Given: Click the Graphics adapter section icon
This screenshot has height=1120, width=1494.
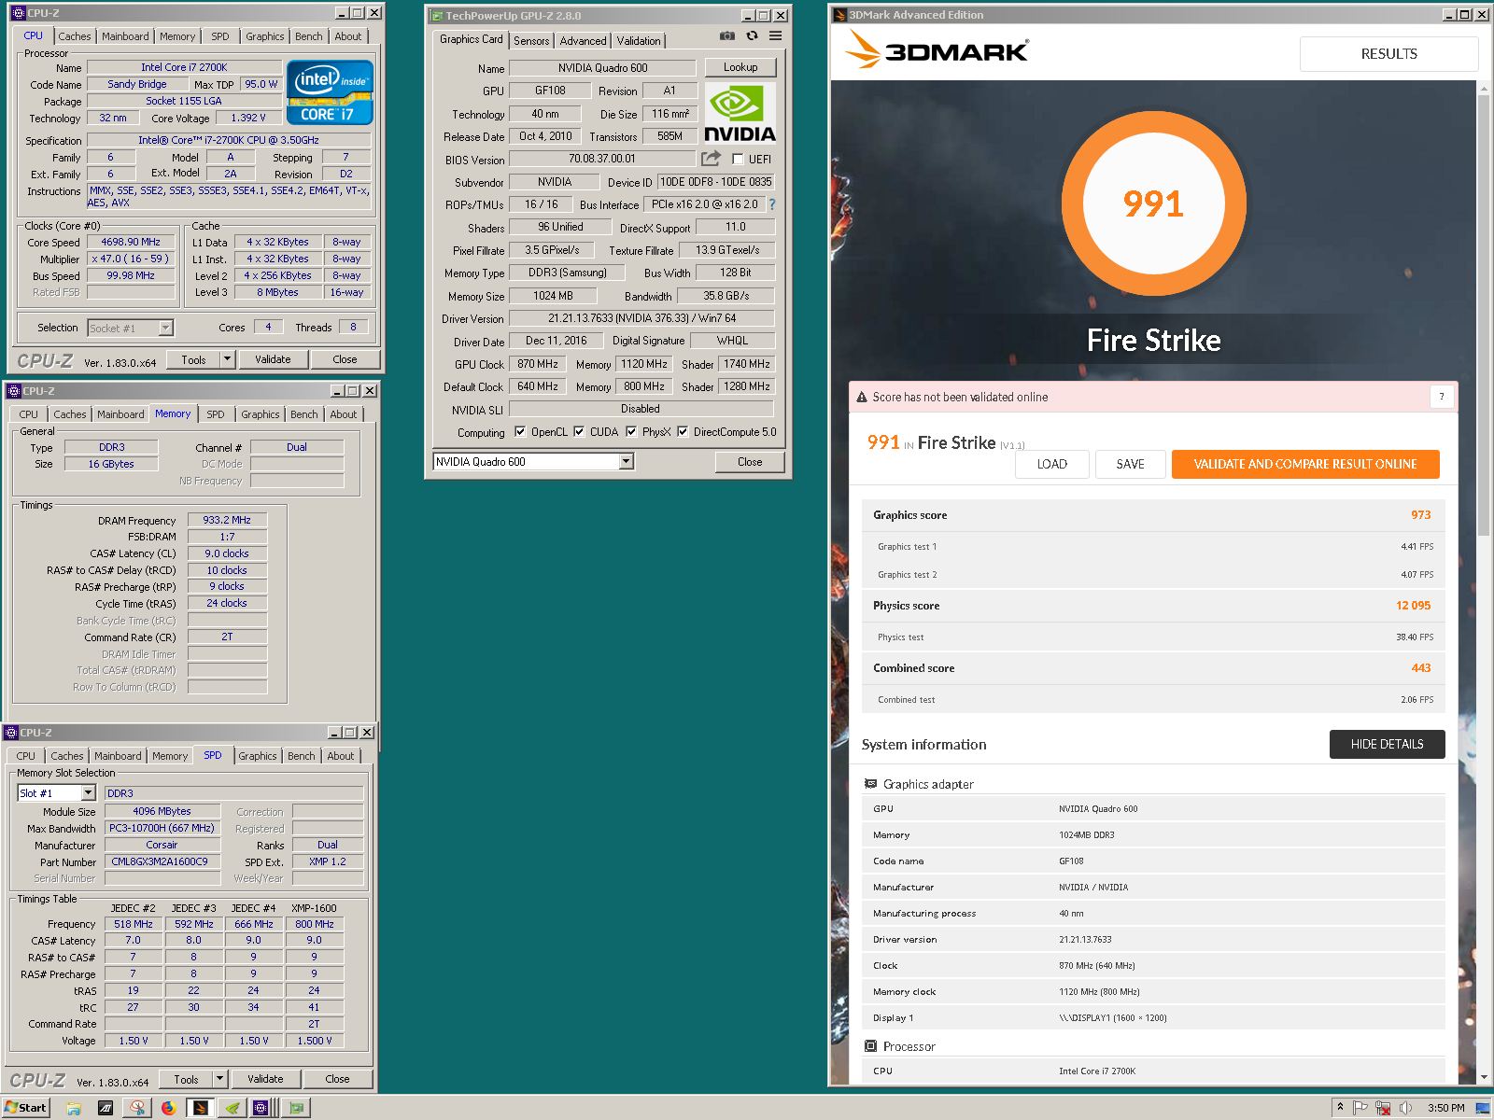Looking at the screenshot, I should (870, 784).
